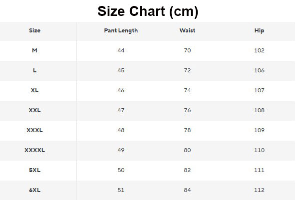Select the M size row label
Image resolution: width=296 pixels, height=200 pixels.
[x=35, y=50]
